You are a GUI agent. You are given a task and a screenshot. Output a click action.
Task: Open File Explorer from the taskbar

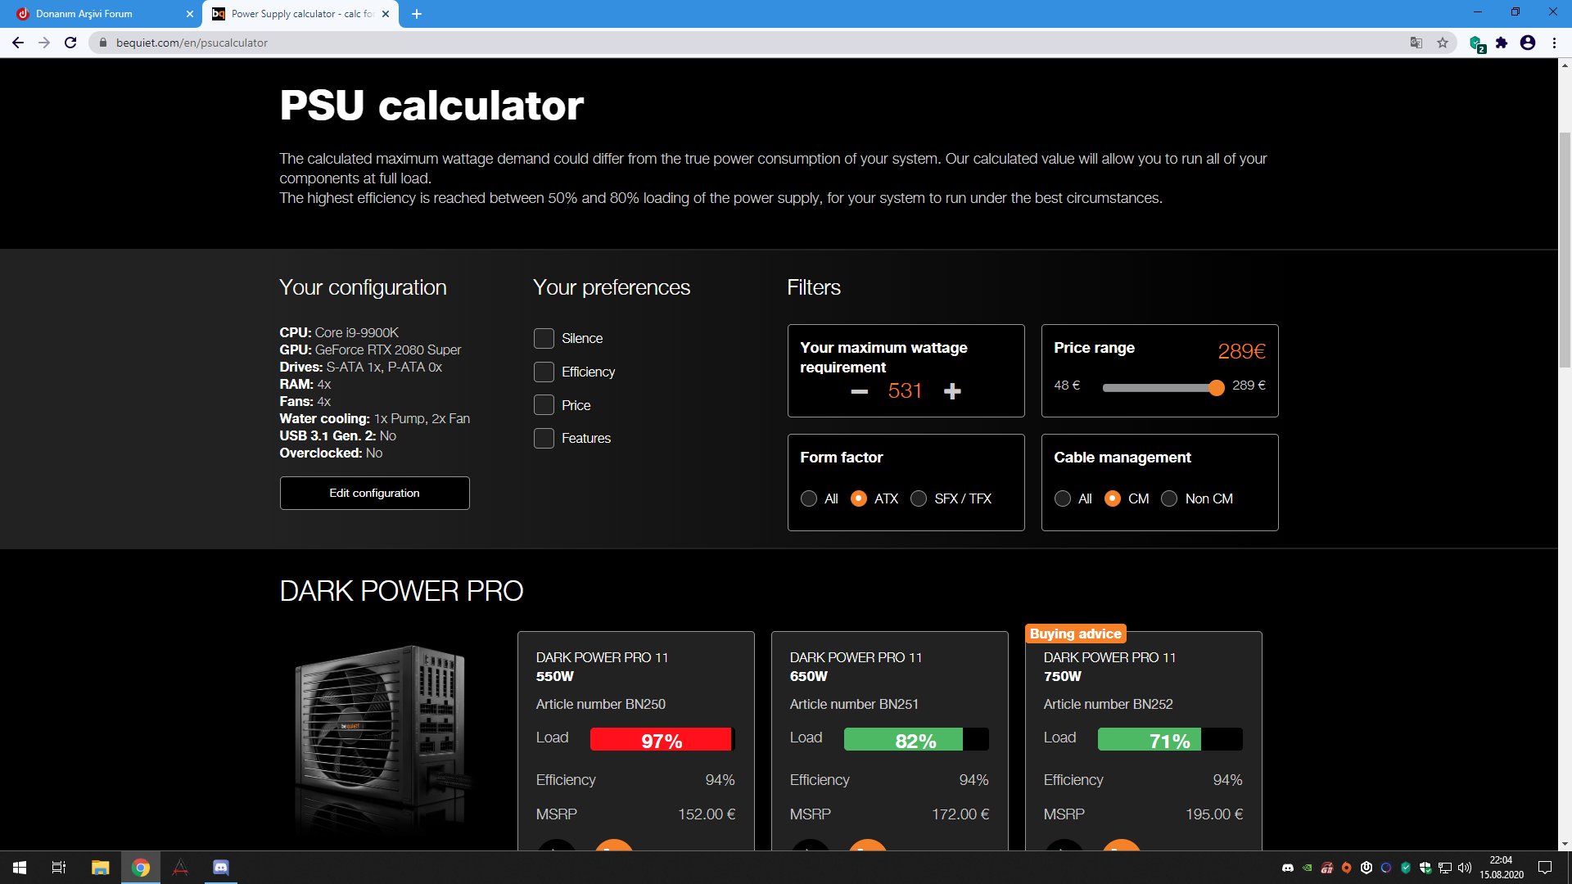(100, 868)
